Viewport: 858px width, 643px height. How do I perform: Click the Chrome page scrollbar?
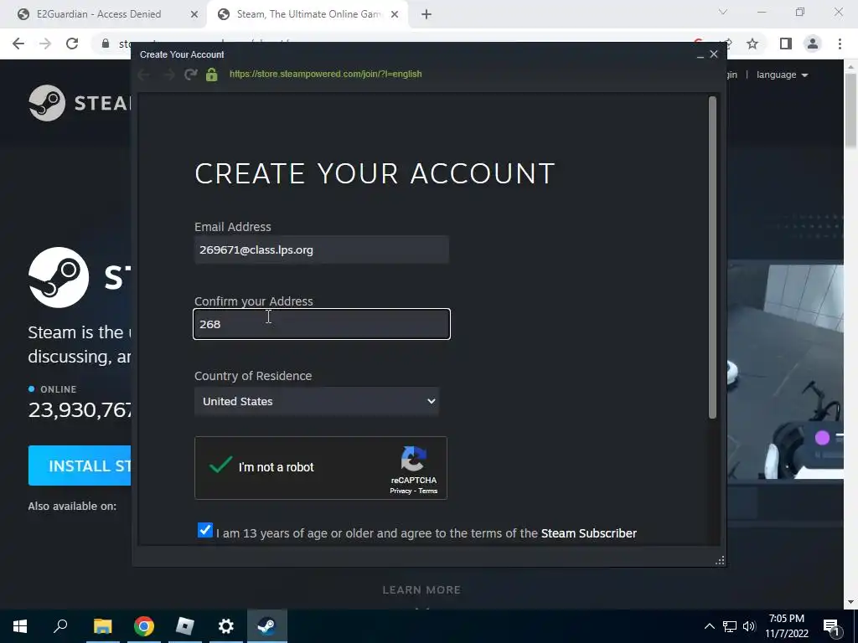click(850, 110)
